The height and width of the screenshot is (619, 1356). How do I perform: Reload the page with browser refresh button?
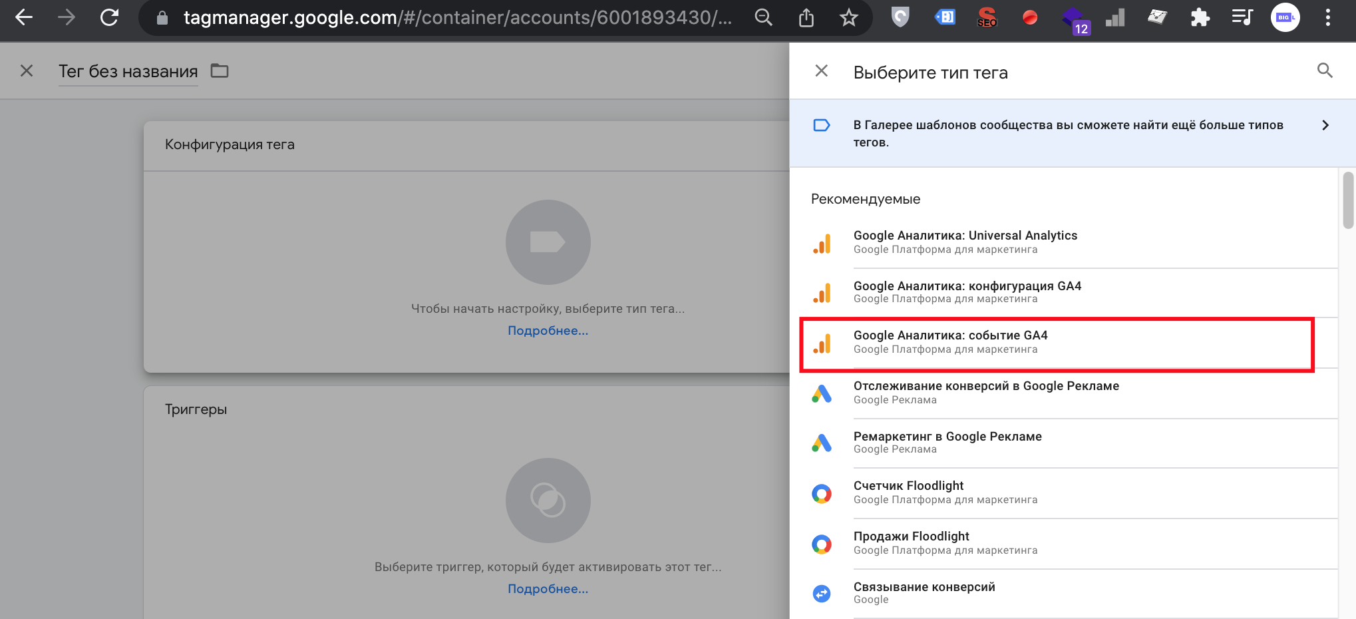tap(109, 18)
